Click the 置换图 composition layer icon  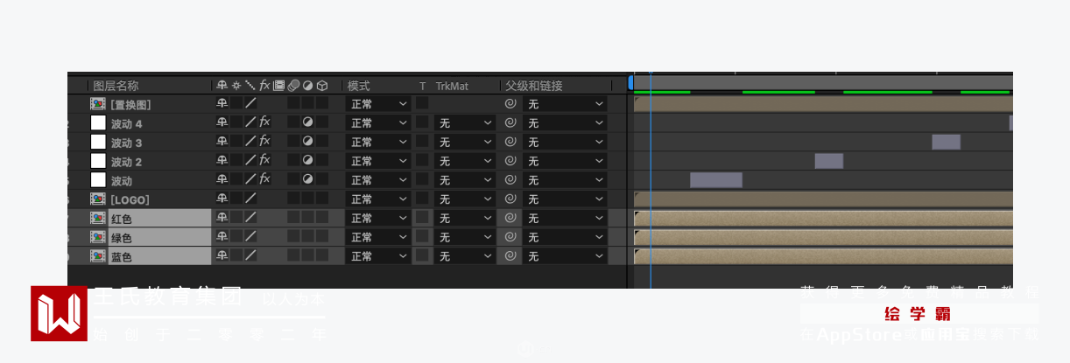(98, 104)
